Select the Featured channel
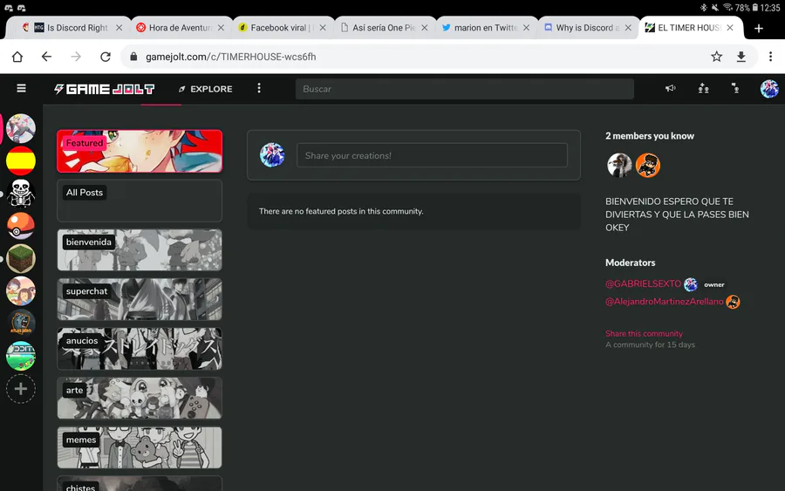Image resolution: width=785 pixels, height=491 pixels. click(140, 151)
